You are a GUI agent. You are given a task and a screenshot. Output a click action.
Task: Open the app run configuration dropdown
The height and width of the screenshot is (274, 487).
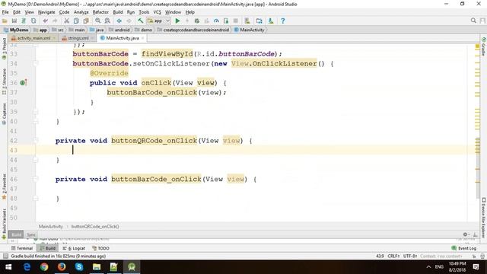coord(159,21)
